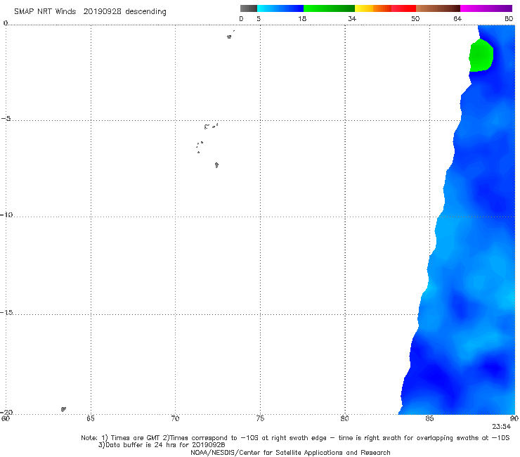Screen dimensions: 520x457
Task: Click the swath time '23:54'
Action: [x=502, y=427]
